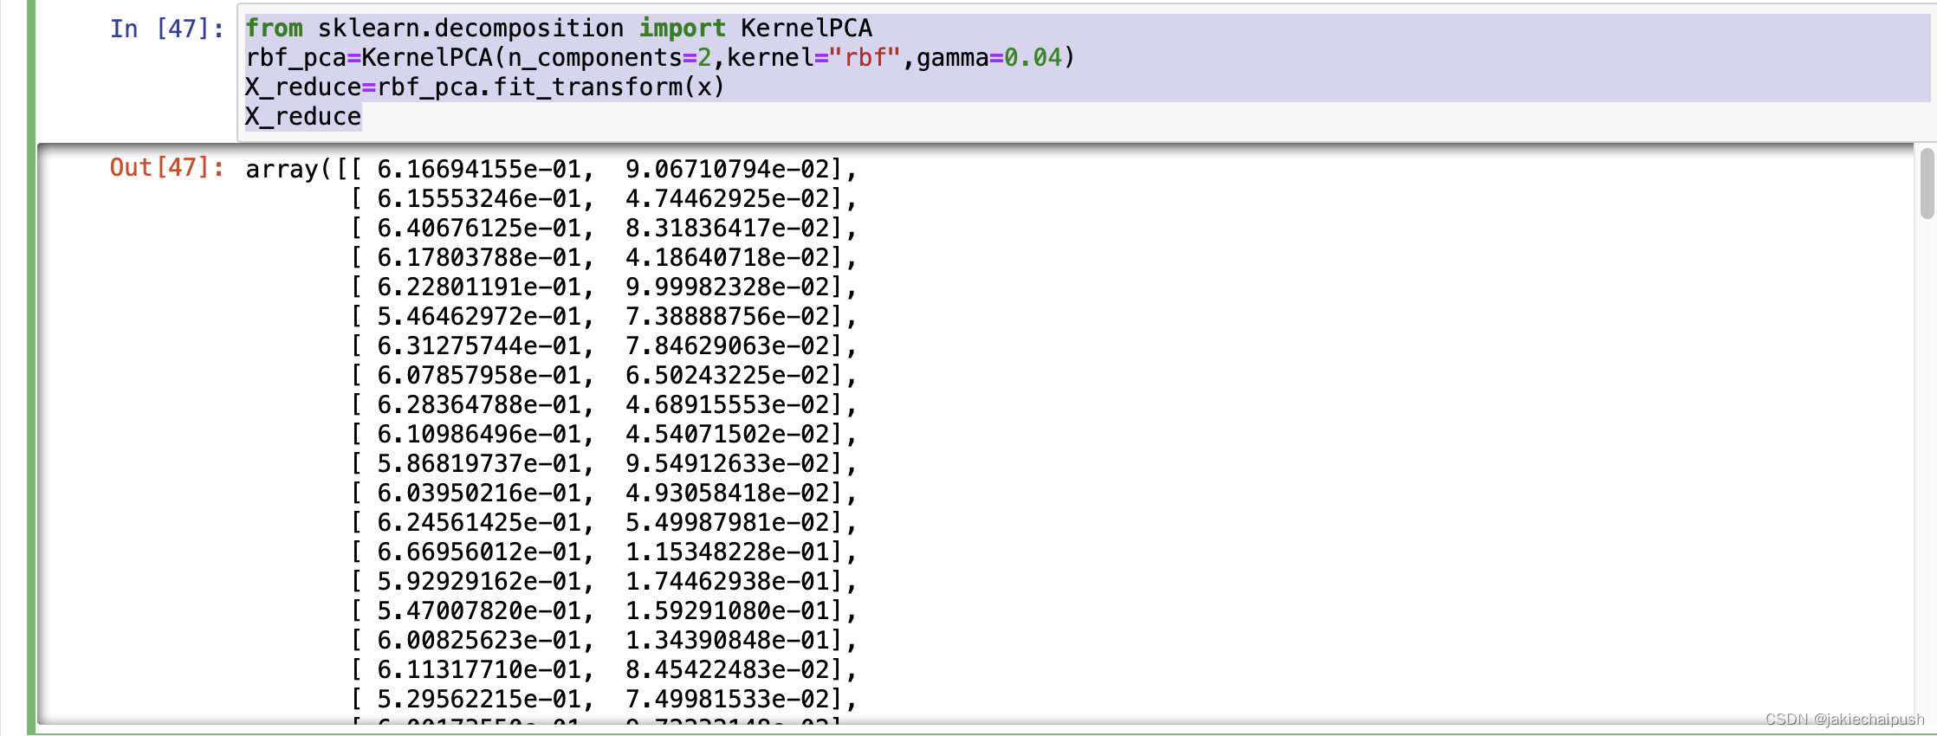Click the output row with 6.66956012e-01
The height and width of the screenshot is (736, 1937).
604,552
